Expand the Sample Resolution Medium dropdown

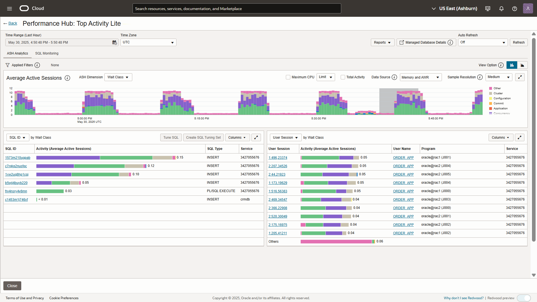click(x=499, y=77)
